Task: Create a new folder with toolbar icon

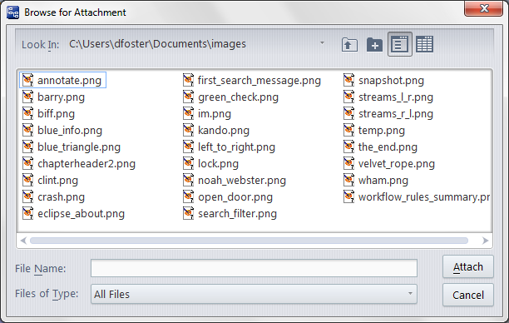Action: 374,44
